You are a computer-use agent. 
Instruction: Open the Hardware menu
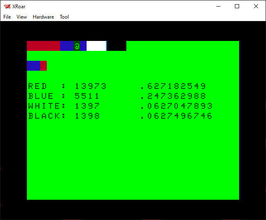coord(43,17)
